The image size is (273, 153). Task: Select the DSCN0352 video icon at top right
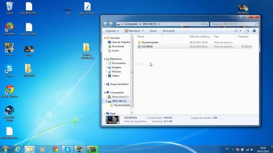[243, 9]
